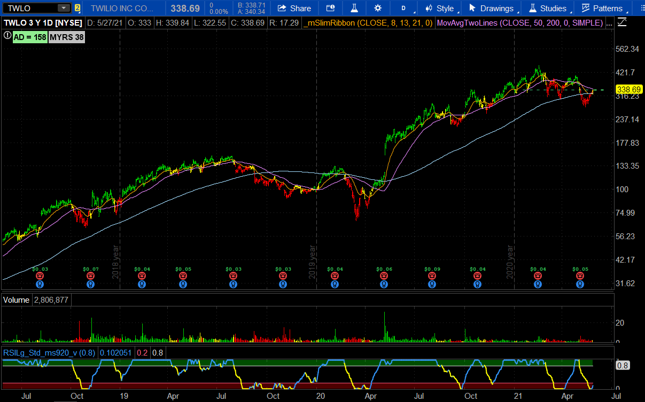Click the O: 333 open value
The width and height of the screenshot is (645, 402).
pos(141,23)
